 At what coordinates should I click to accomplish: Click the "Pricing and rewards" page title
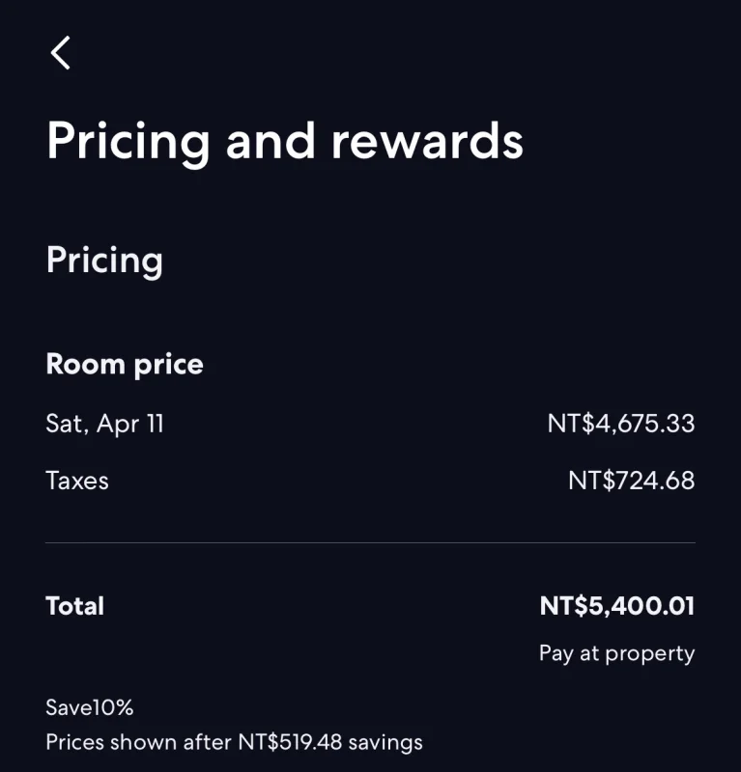(285, 140)
